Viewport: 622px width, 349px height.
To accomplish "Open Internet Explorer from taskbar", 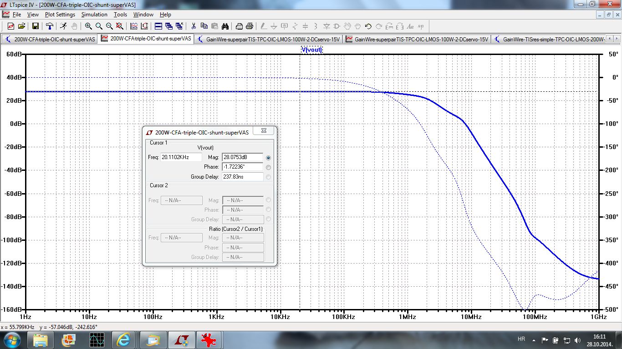I will click(124, 339).
